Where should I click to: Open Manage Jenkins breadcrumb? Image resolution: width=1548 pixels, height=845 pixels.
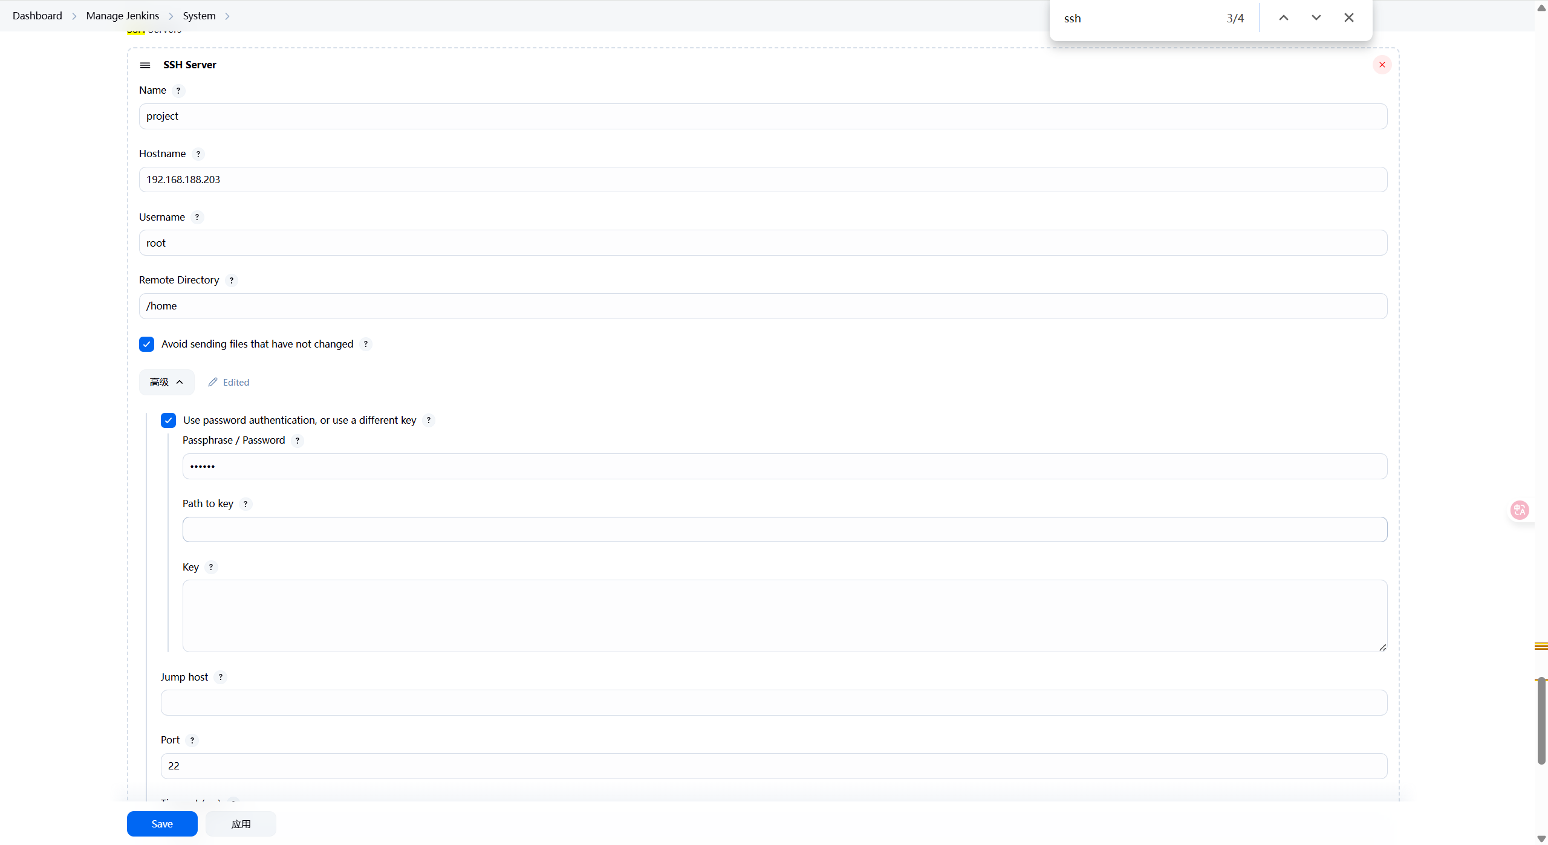122,16
